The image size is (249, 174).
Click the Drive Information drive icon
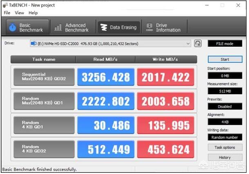[x=149, y=27]
